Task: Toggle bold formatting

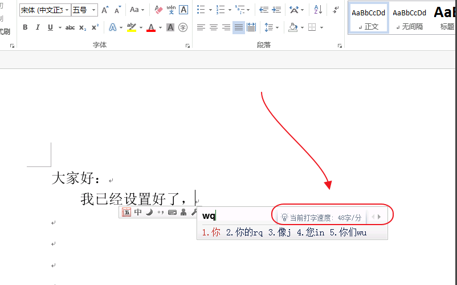Action: coord(25,27)
